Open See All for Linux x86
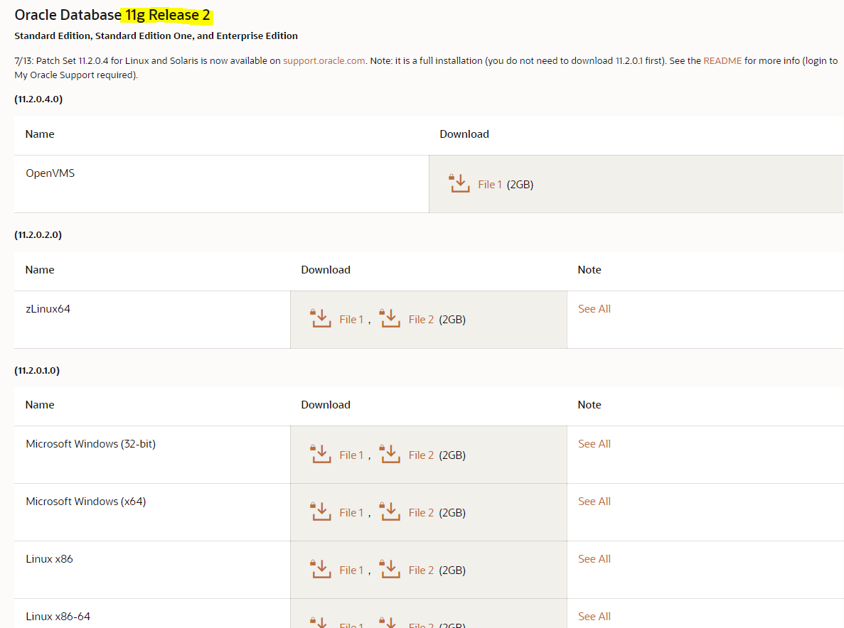Screen dimensions: 844x628 (x=594, y=558)
